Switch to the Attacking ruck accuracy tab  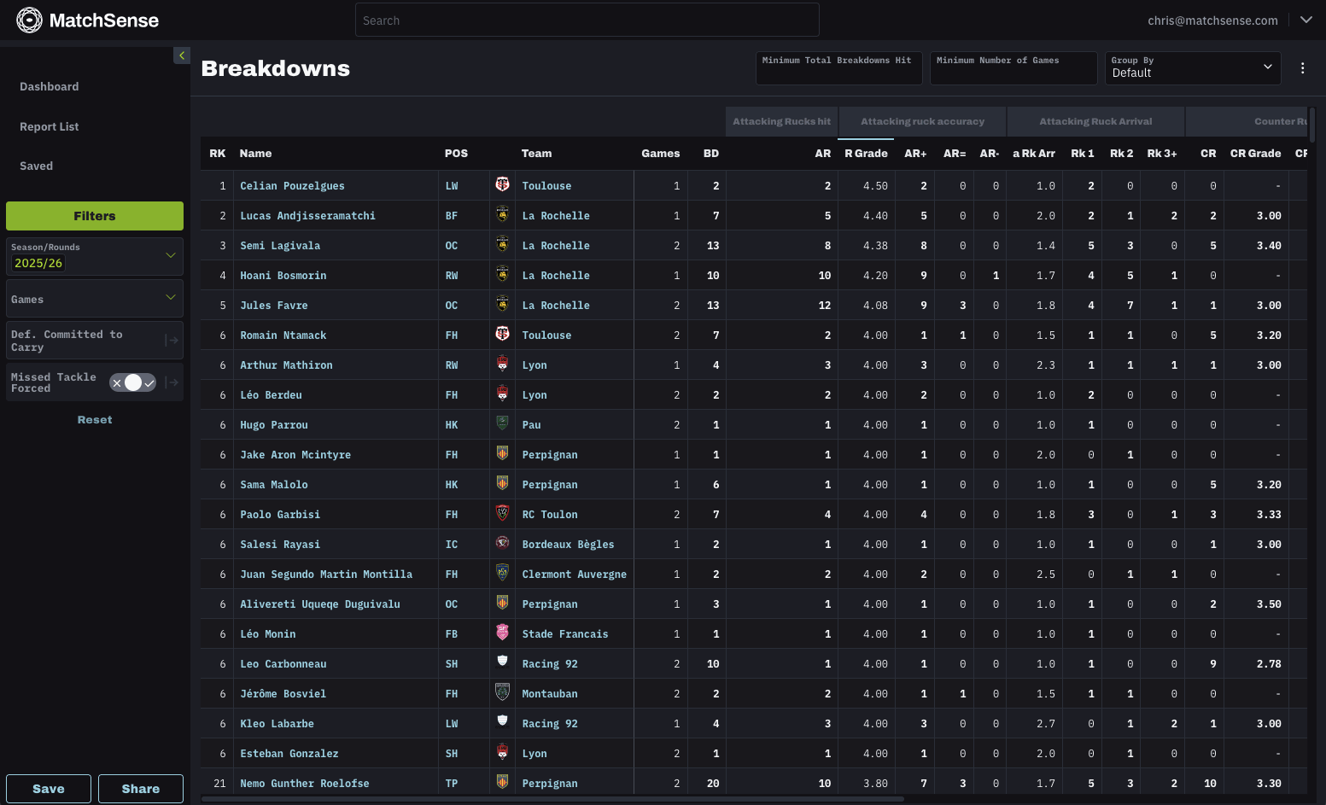(x=922, y=122)
